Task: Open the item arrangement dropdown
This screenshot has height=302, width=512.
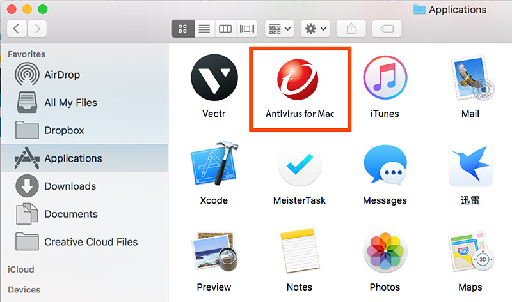Action: click(280, 29)
